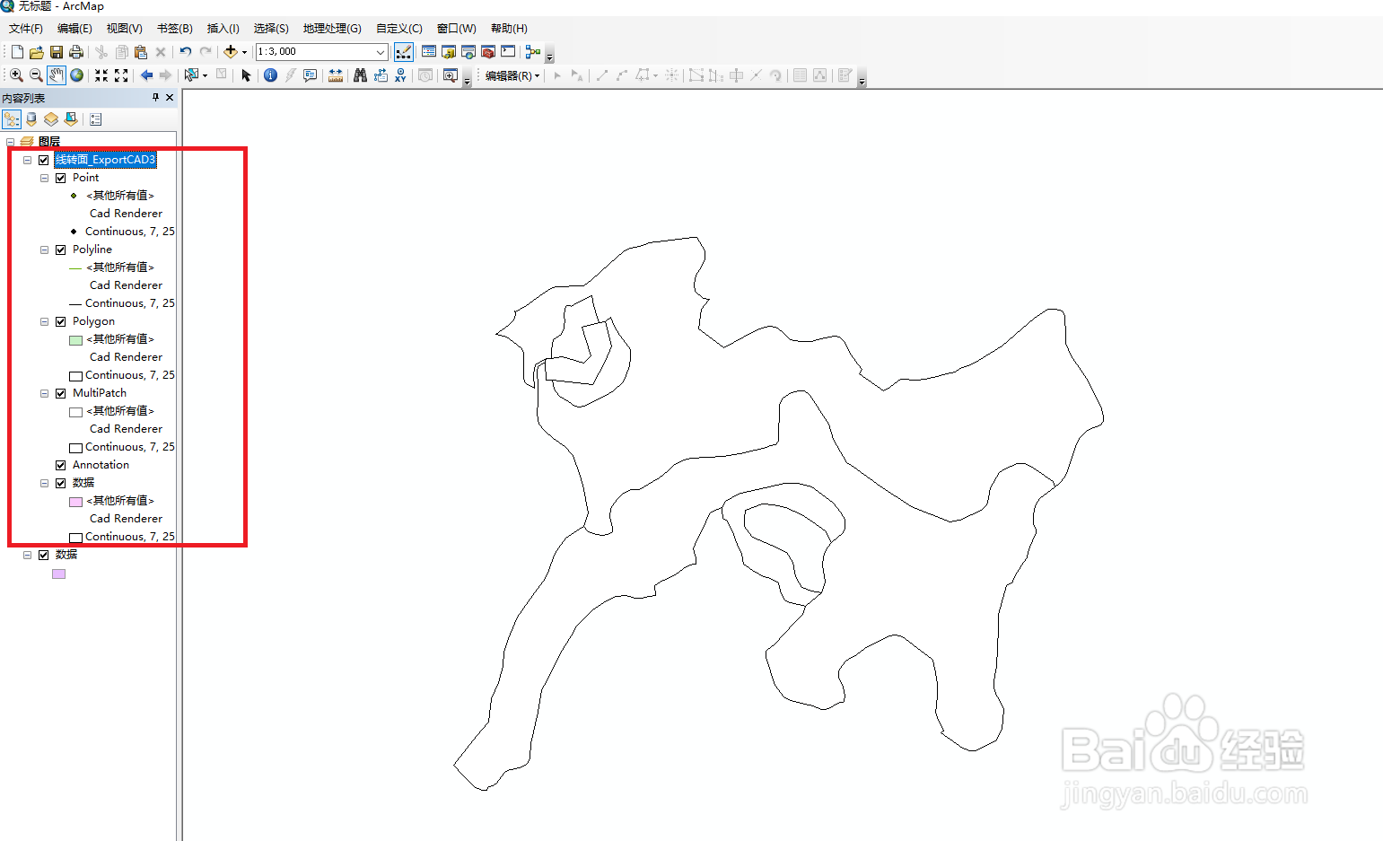Select the pink swatch under 数据 layer
Screen dimensions: 1383x841
(x=58, y=574)
